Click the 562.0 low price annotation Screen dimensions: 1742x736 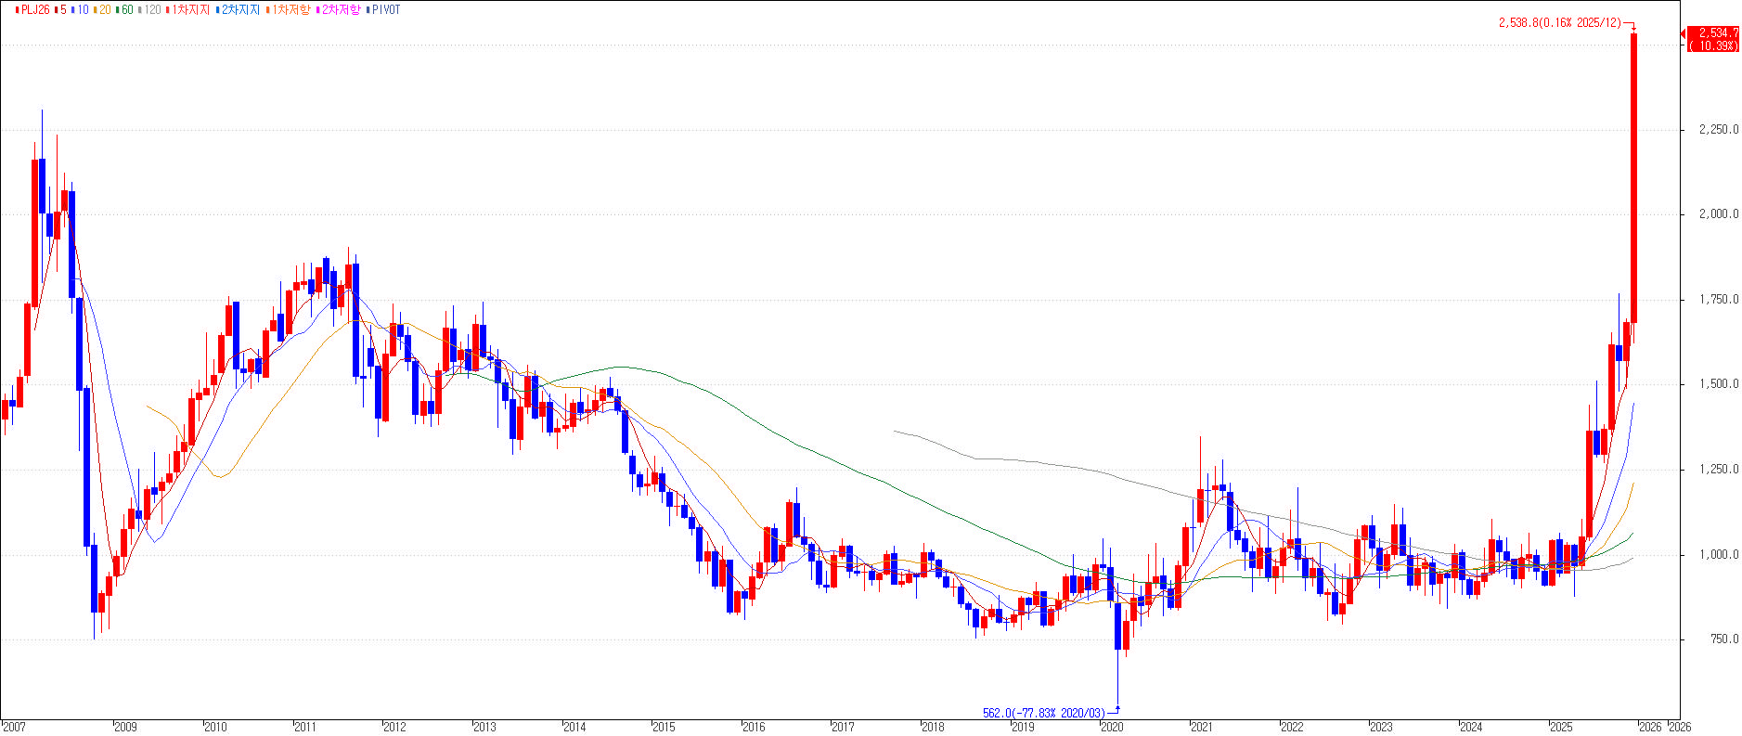[1044, 714]
